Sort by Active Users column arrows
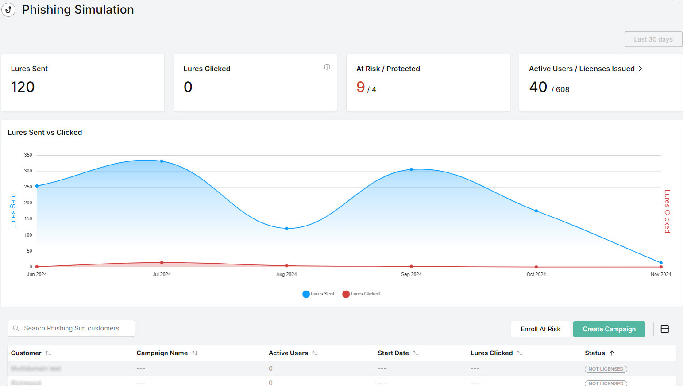Image resolution: width=683 pixels, height=387 pixels. click(315, 353)
